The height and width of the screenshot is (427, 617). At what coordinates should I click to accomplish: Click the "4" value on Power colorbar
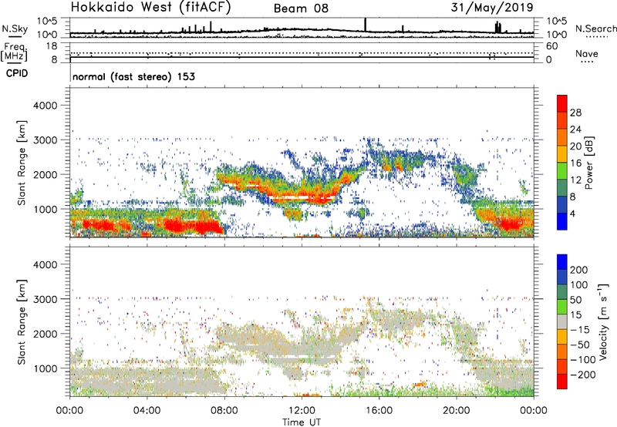[x=572, y=213]
